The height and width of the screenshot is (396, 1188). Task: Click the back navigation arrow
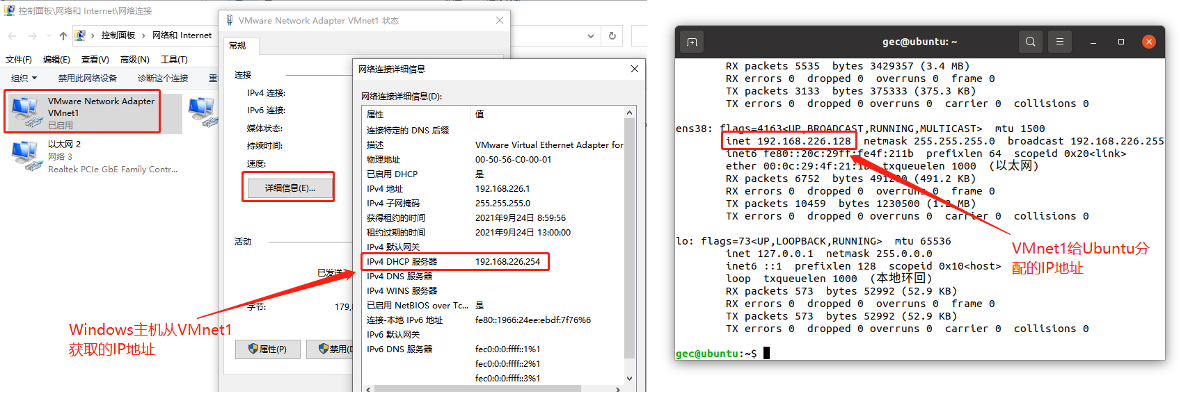coord(12,35)
